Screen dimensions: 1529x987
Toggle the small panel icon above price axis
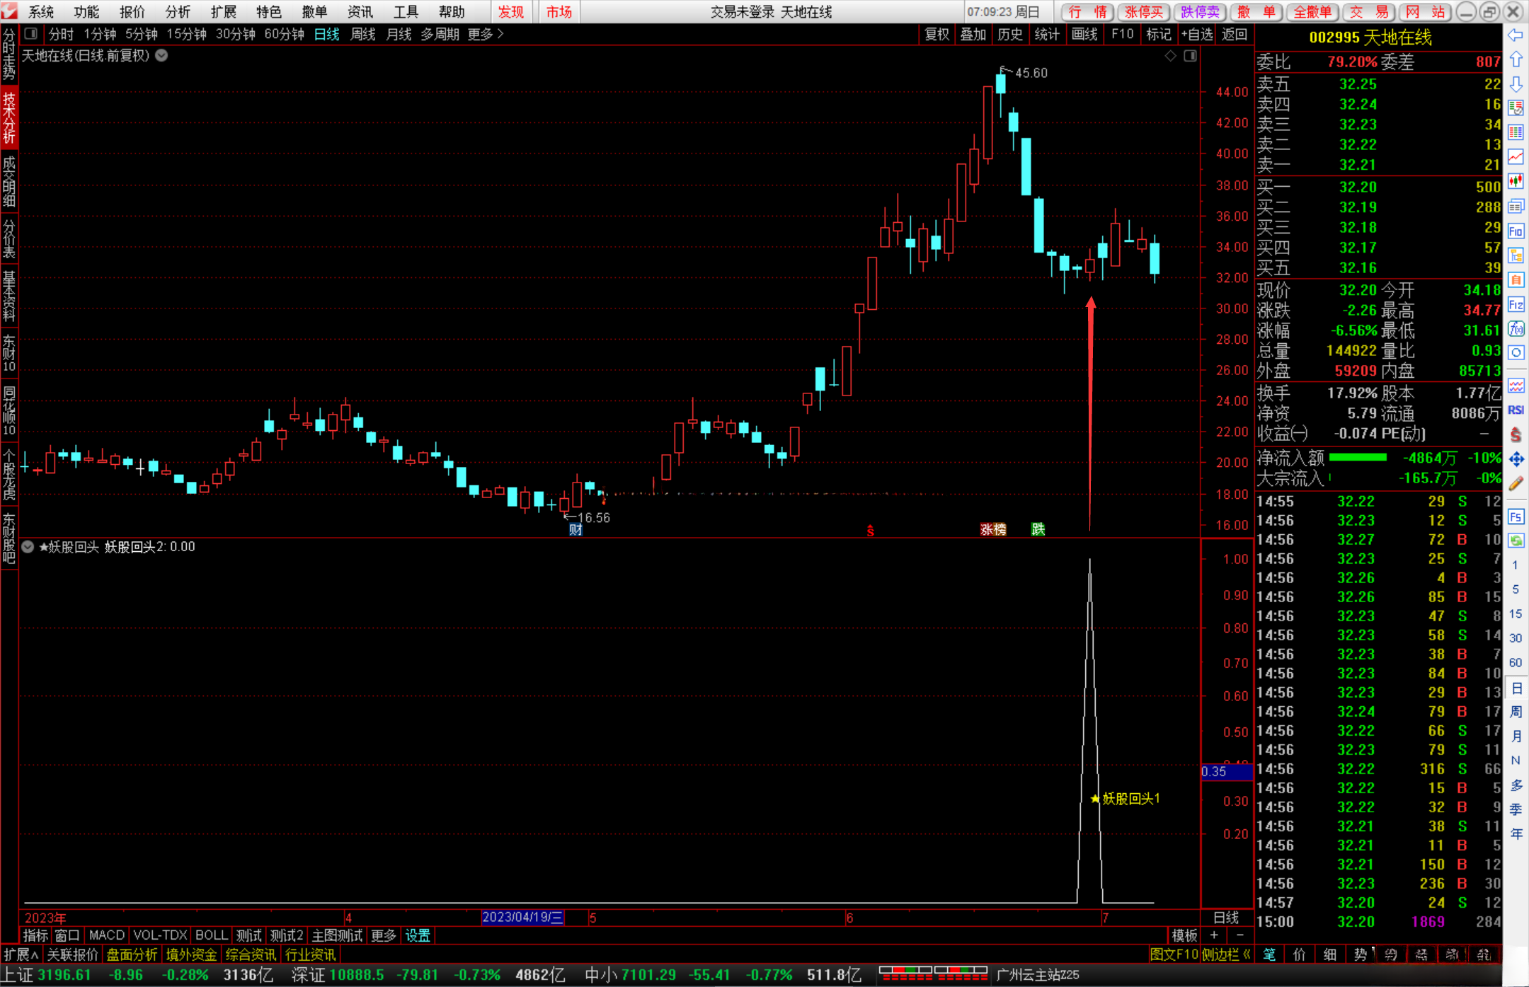[1190, 55]
